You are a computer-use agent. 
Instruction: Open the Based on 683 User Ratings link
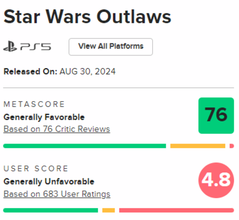click(x=57, y=194)
